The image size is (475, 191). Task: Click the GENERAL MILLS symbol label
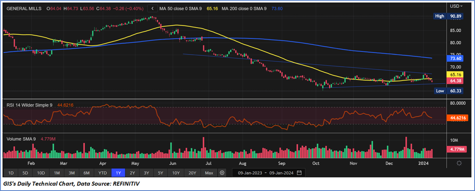tap(24, 8)
